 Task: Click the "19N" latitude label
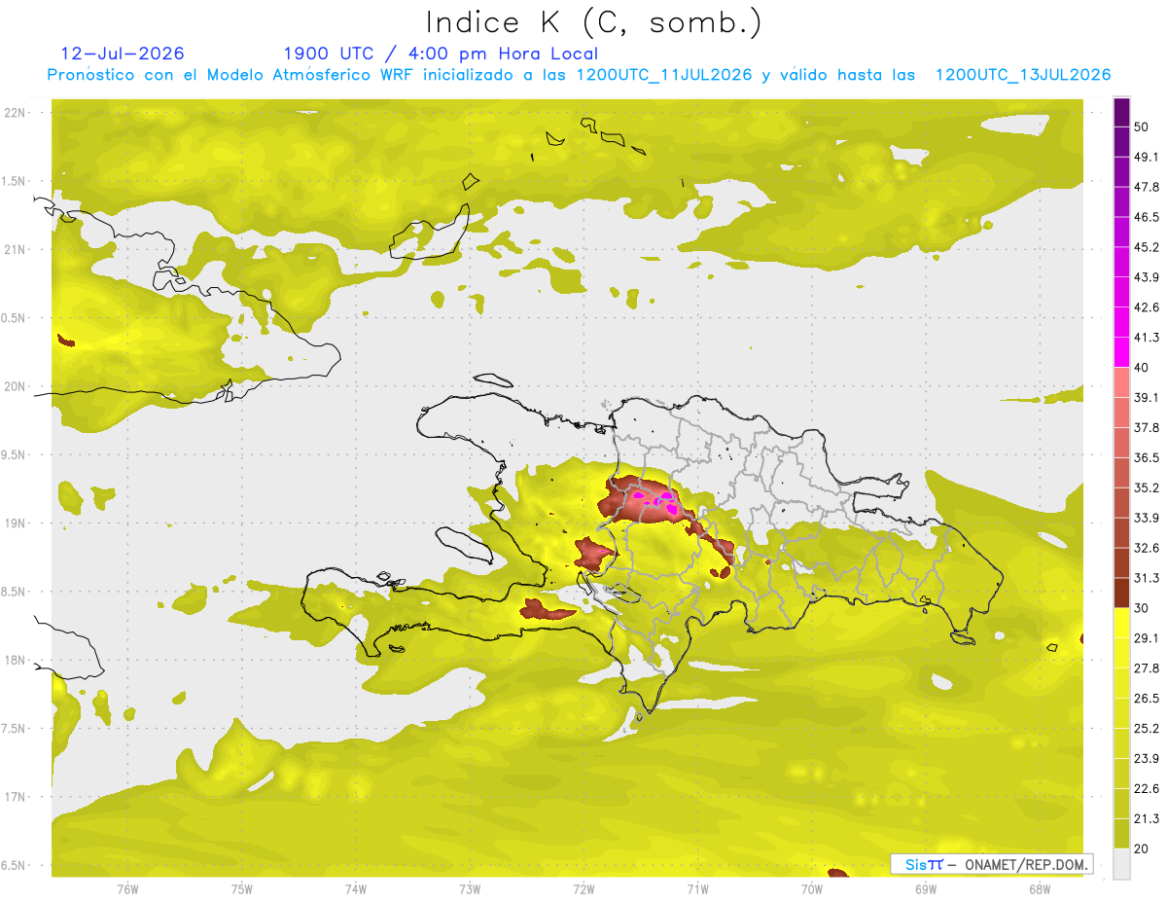pyautogui.click(x=17, y=523)
